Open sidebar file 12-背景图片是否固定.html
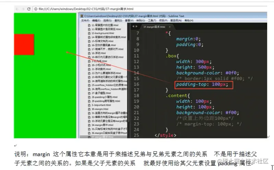 tap(106, 29)
